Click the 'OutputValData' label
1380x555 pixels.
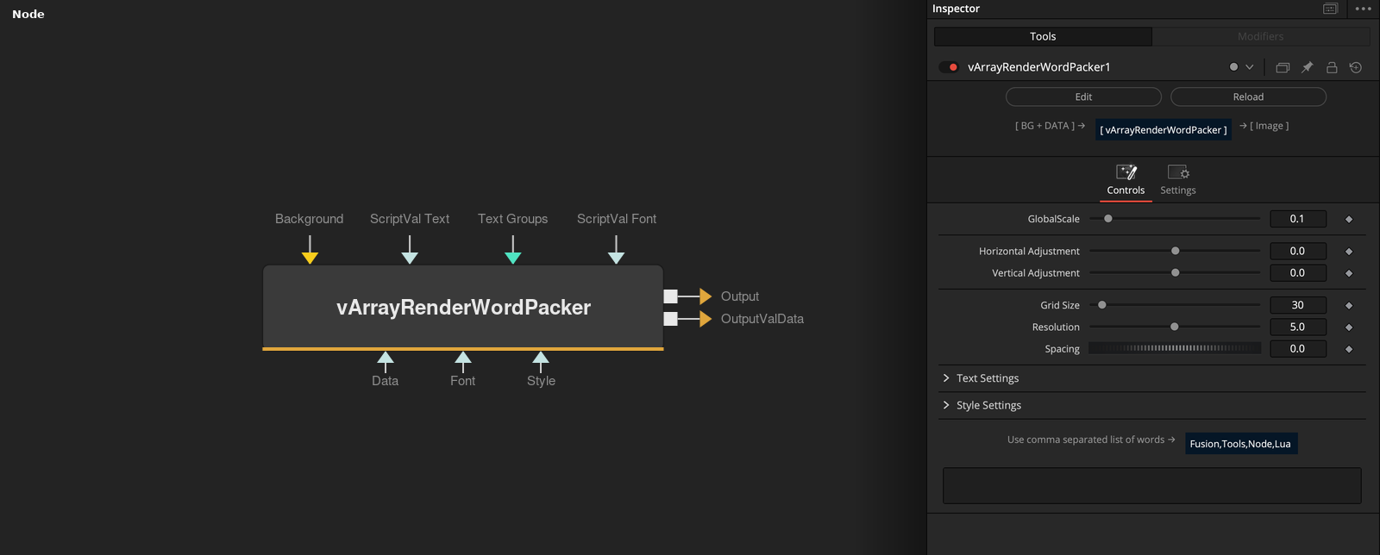(x=762, y=319)
